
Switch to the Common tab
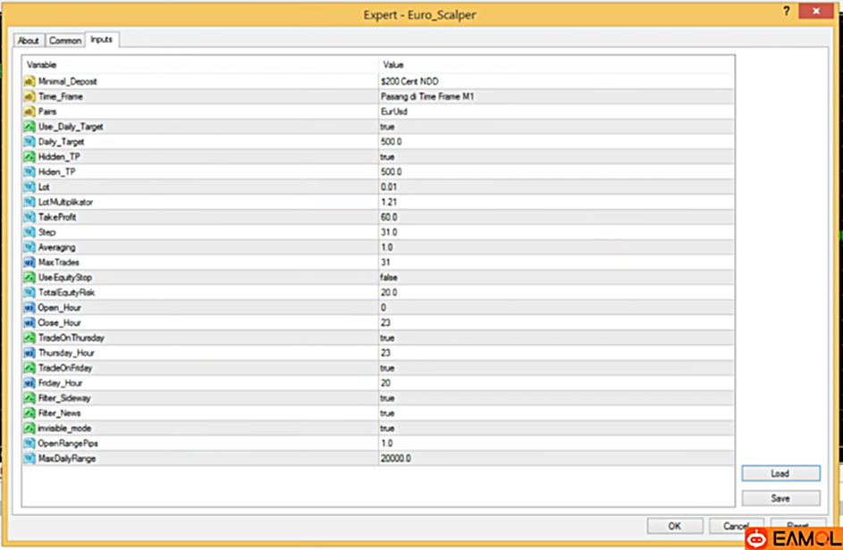65,41
